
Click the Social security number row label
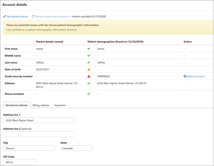tap(19, 76)
